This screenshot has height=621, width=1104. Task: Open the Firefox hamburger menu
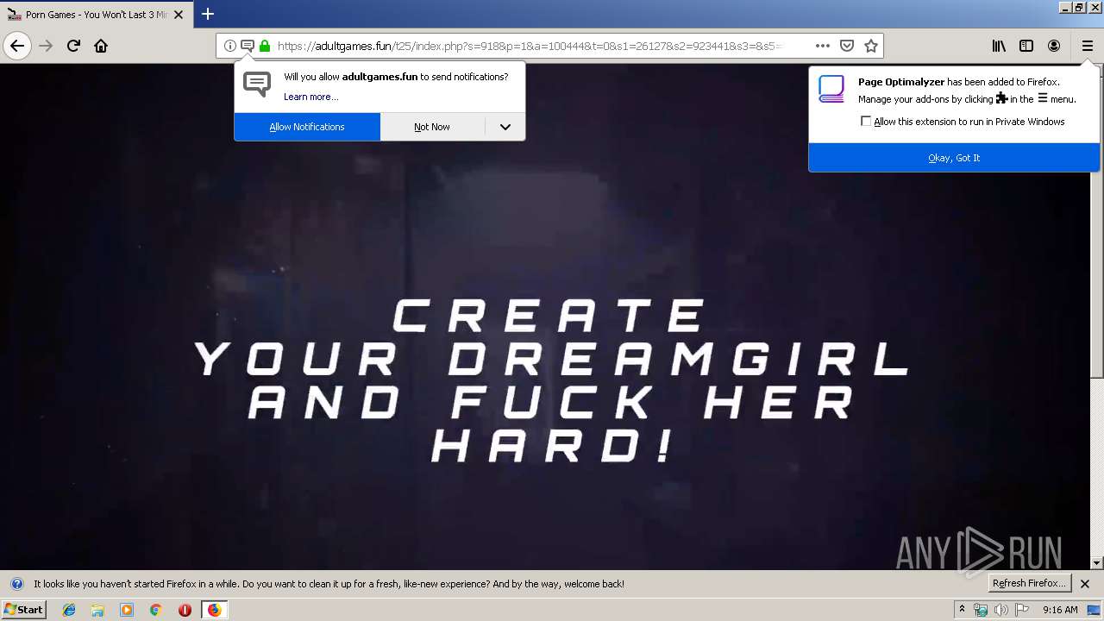[x=1087, y=46]
